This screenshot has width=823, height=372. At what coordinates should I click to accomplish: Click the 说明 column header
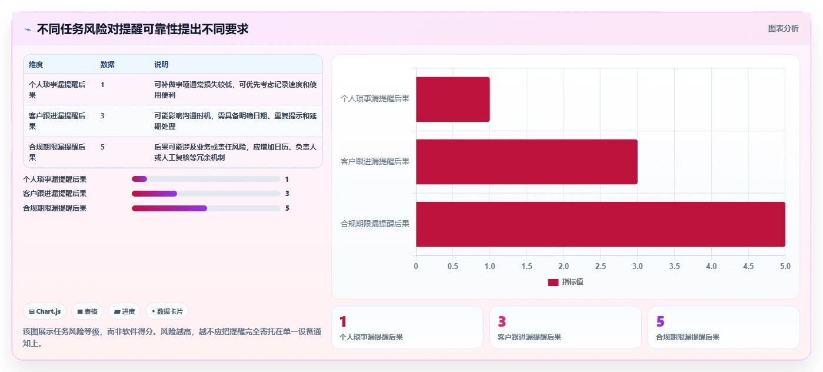point(161,65)
